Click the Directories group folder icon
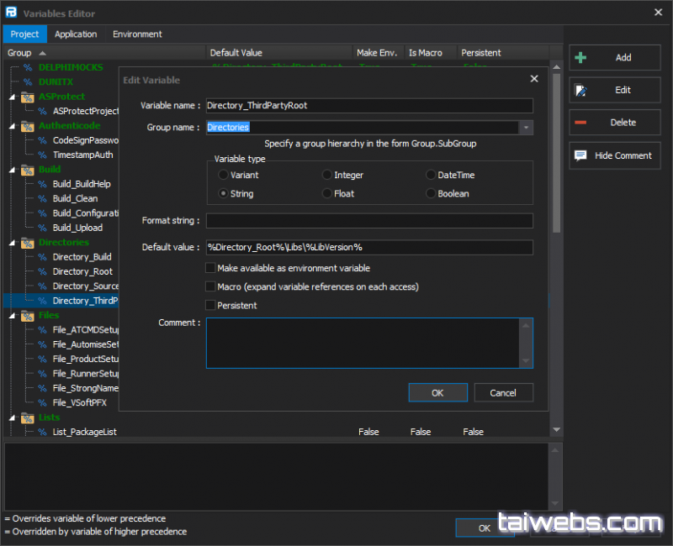The width and height of the screenshot is (673, 546). click(x=28, y=243)
